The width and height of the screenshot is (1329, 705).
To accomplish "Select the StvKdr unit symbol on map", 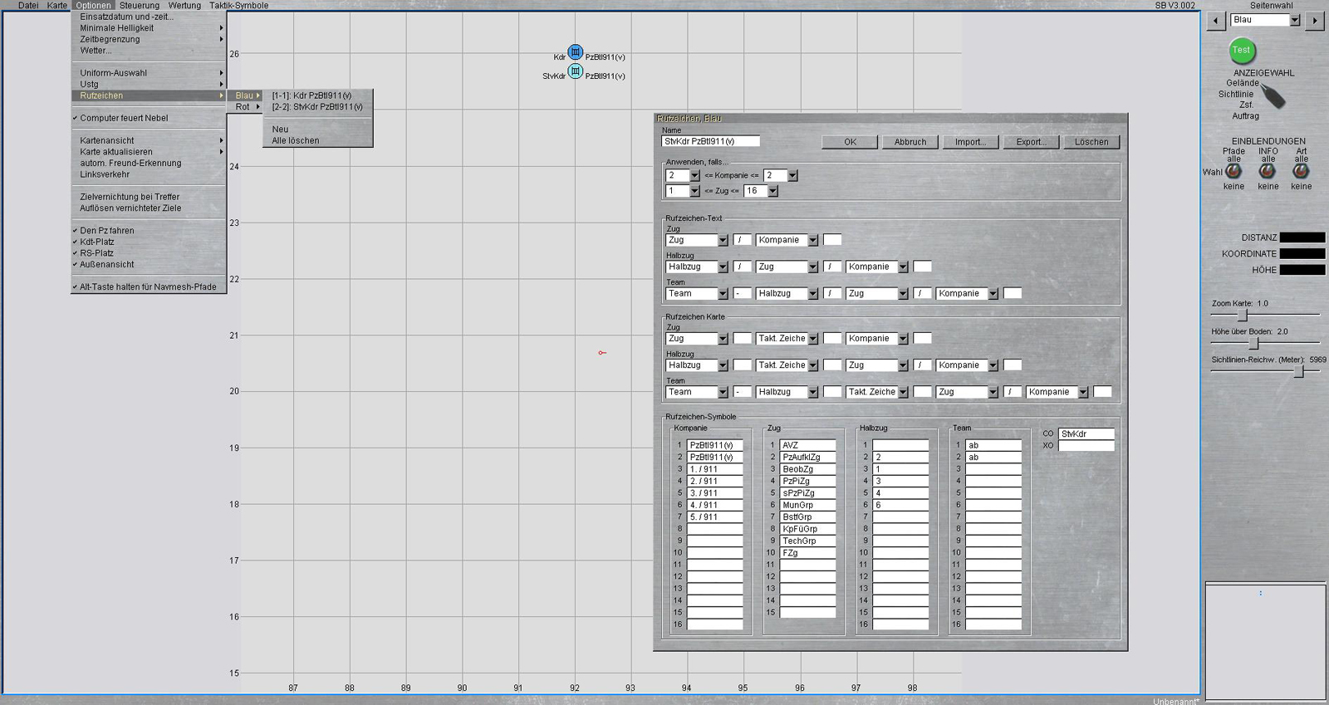I will [575, 71].
